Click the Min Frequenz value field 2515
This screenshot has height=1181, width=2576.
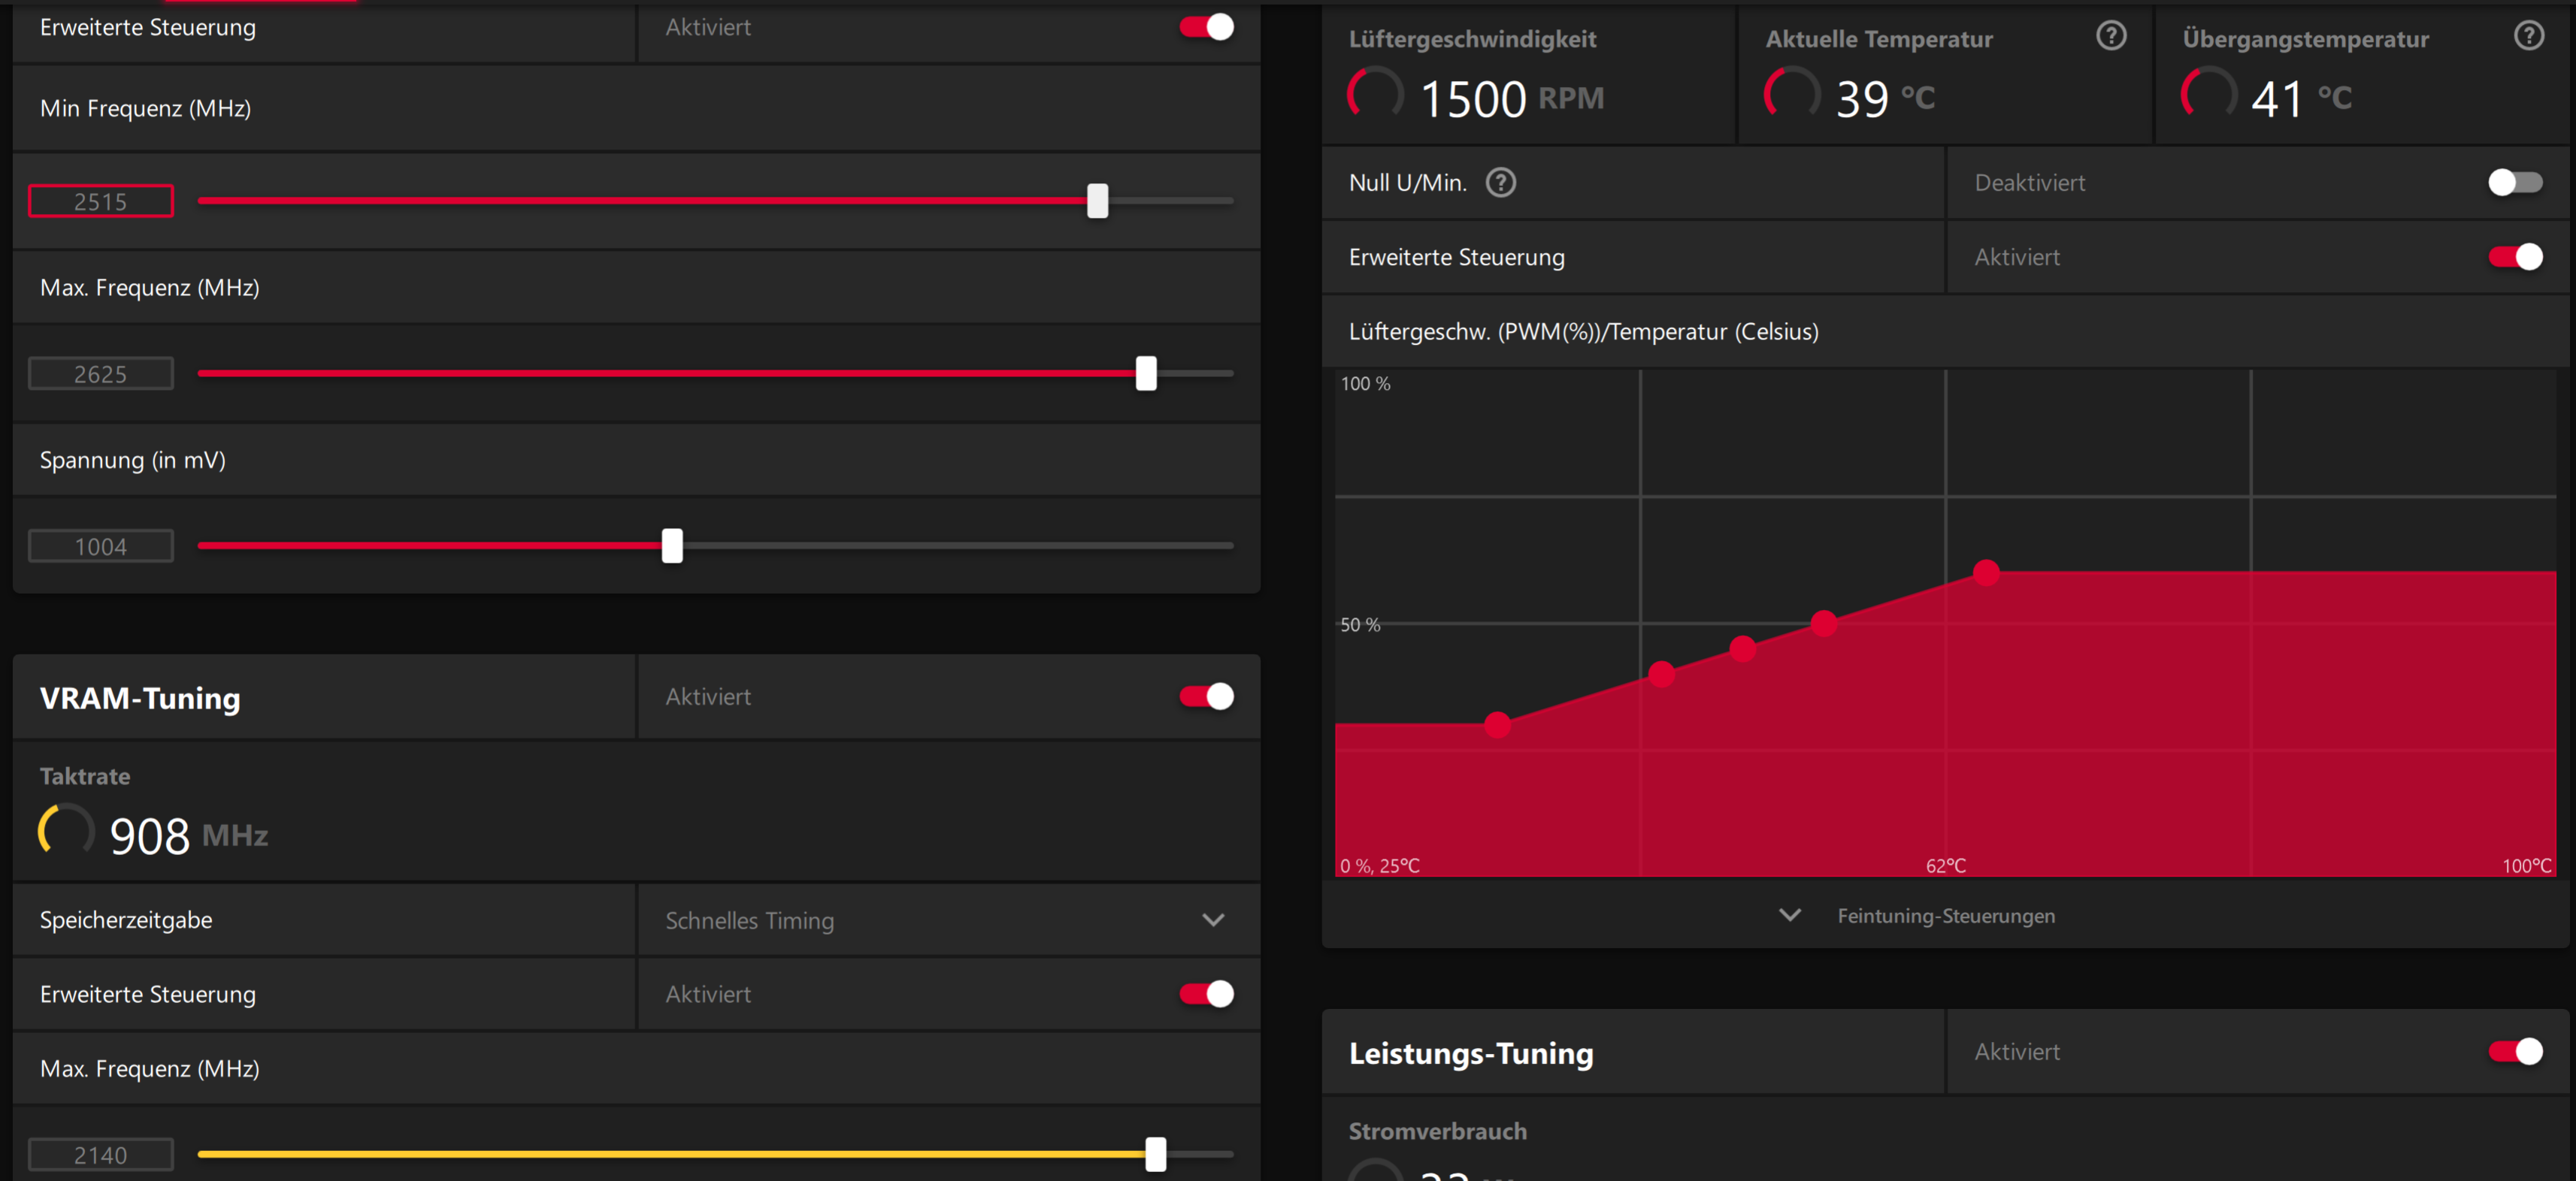(100, 201)
